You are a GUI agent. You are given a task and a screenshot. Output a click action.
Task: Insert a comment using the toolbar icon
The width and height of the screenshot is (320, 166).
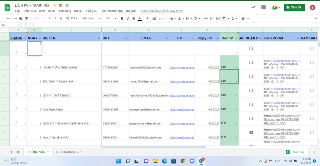(212, 18)
